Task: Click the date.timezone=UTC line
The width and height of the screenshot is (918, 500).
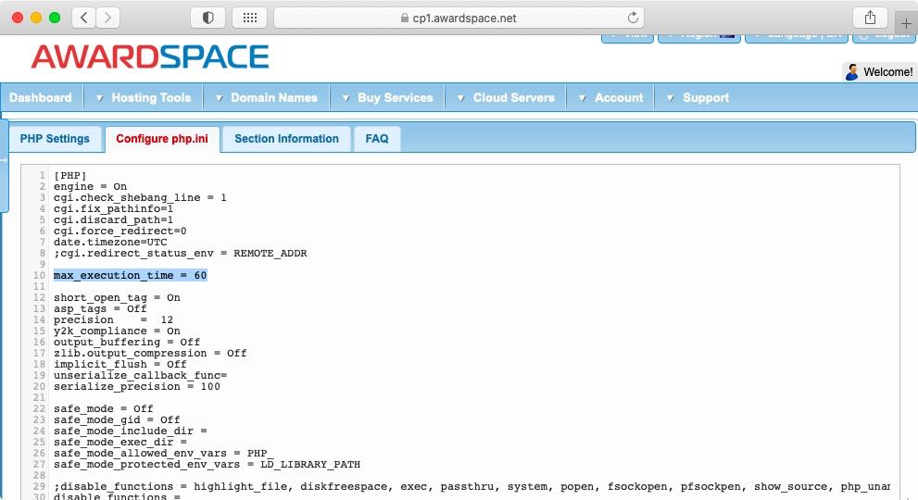Action: coord(110,243)
